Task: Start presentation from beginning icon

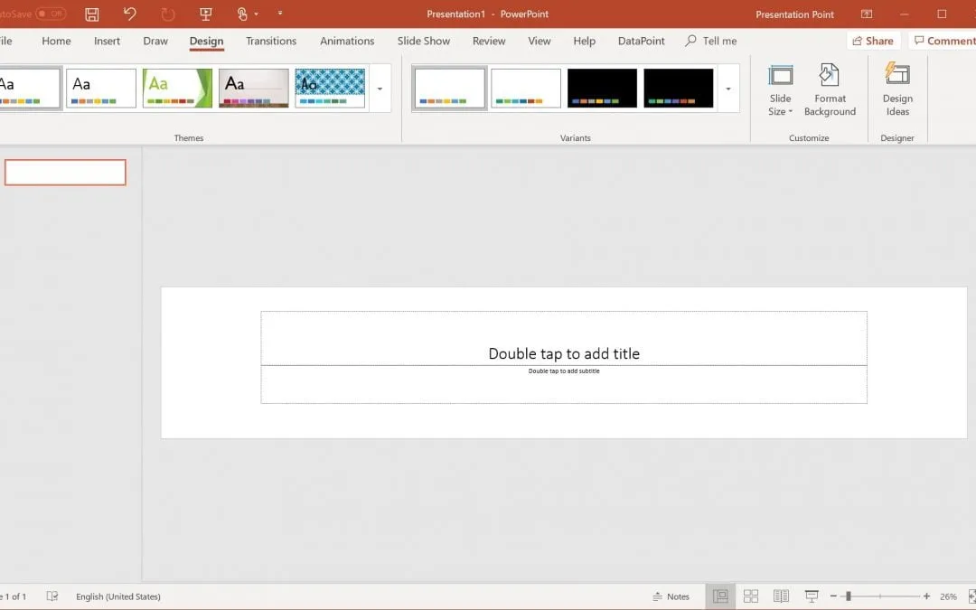Action: [x=205, y=14]
